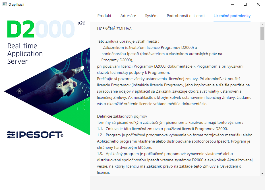The width and height of the screenshot is (265, 190).
Task: Click the scrollbar down arrow
Action: pos(262,173)
